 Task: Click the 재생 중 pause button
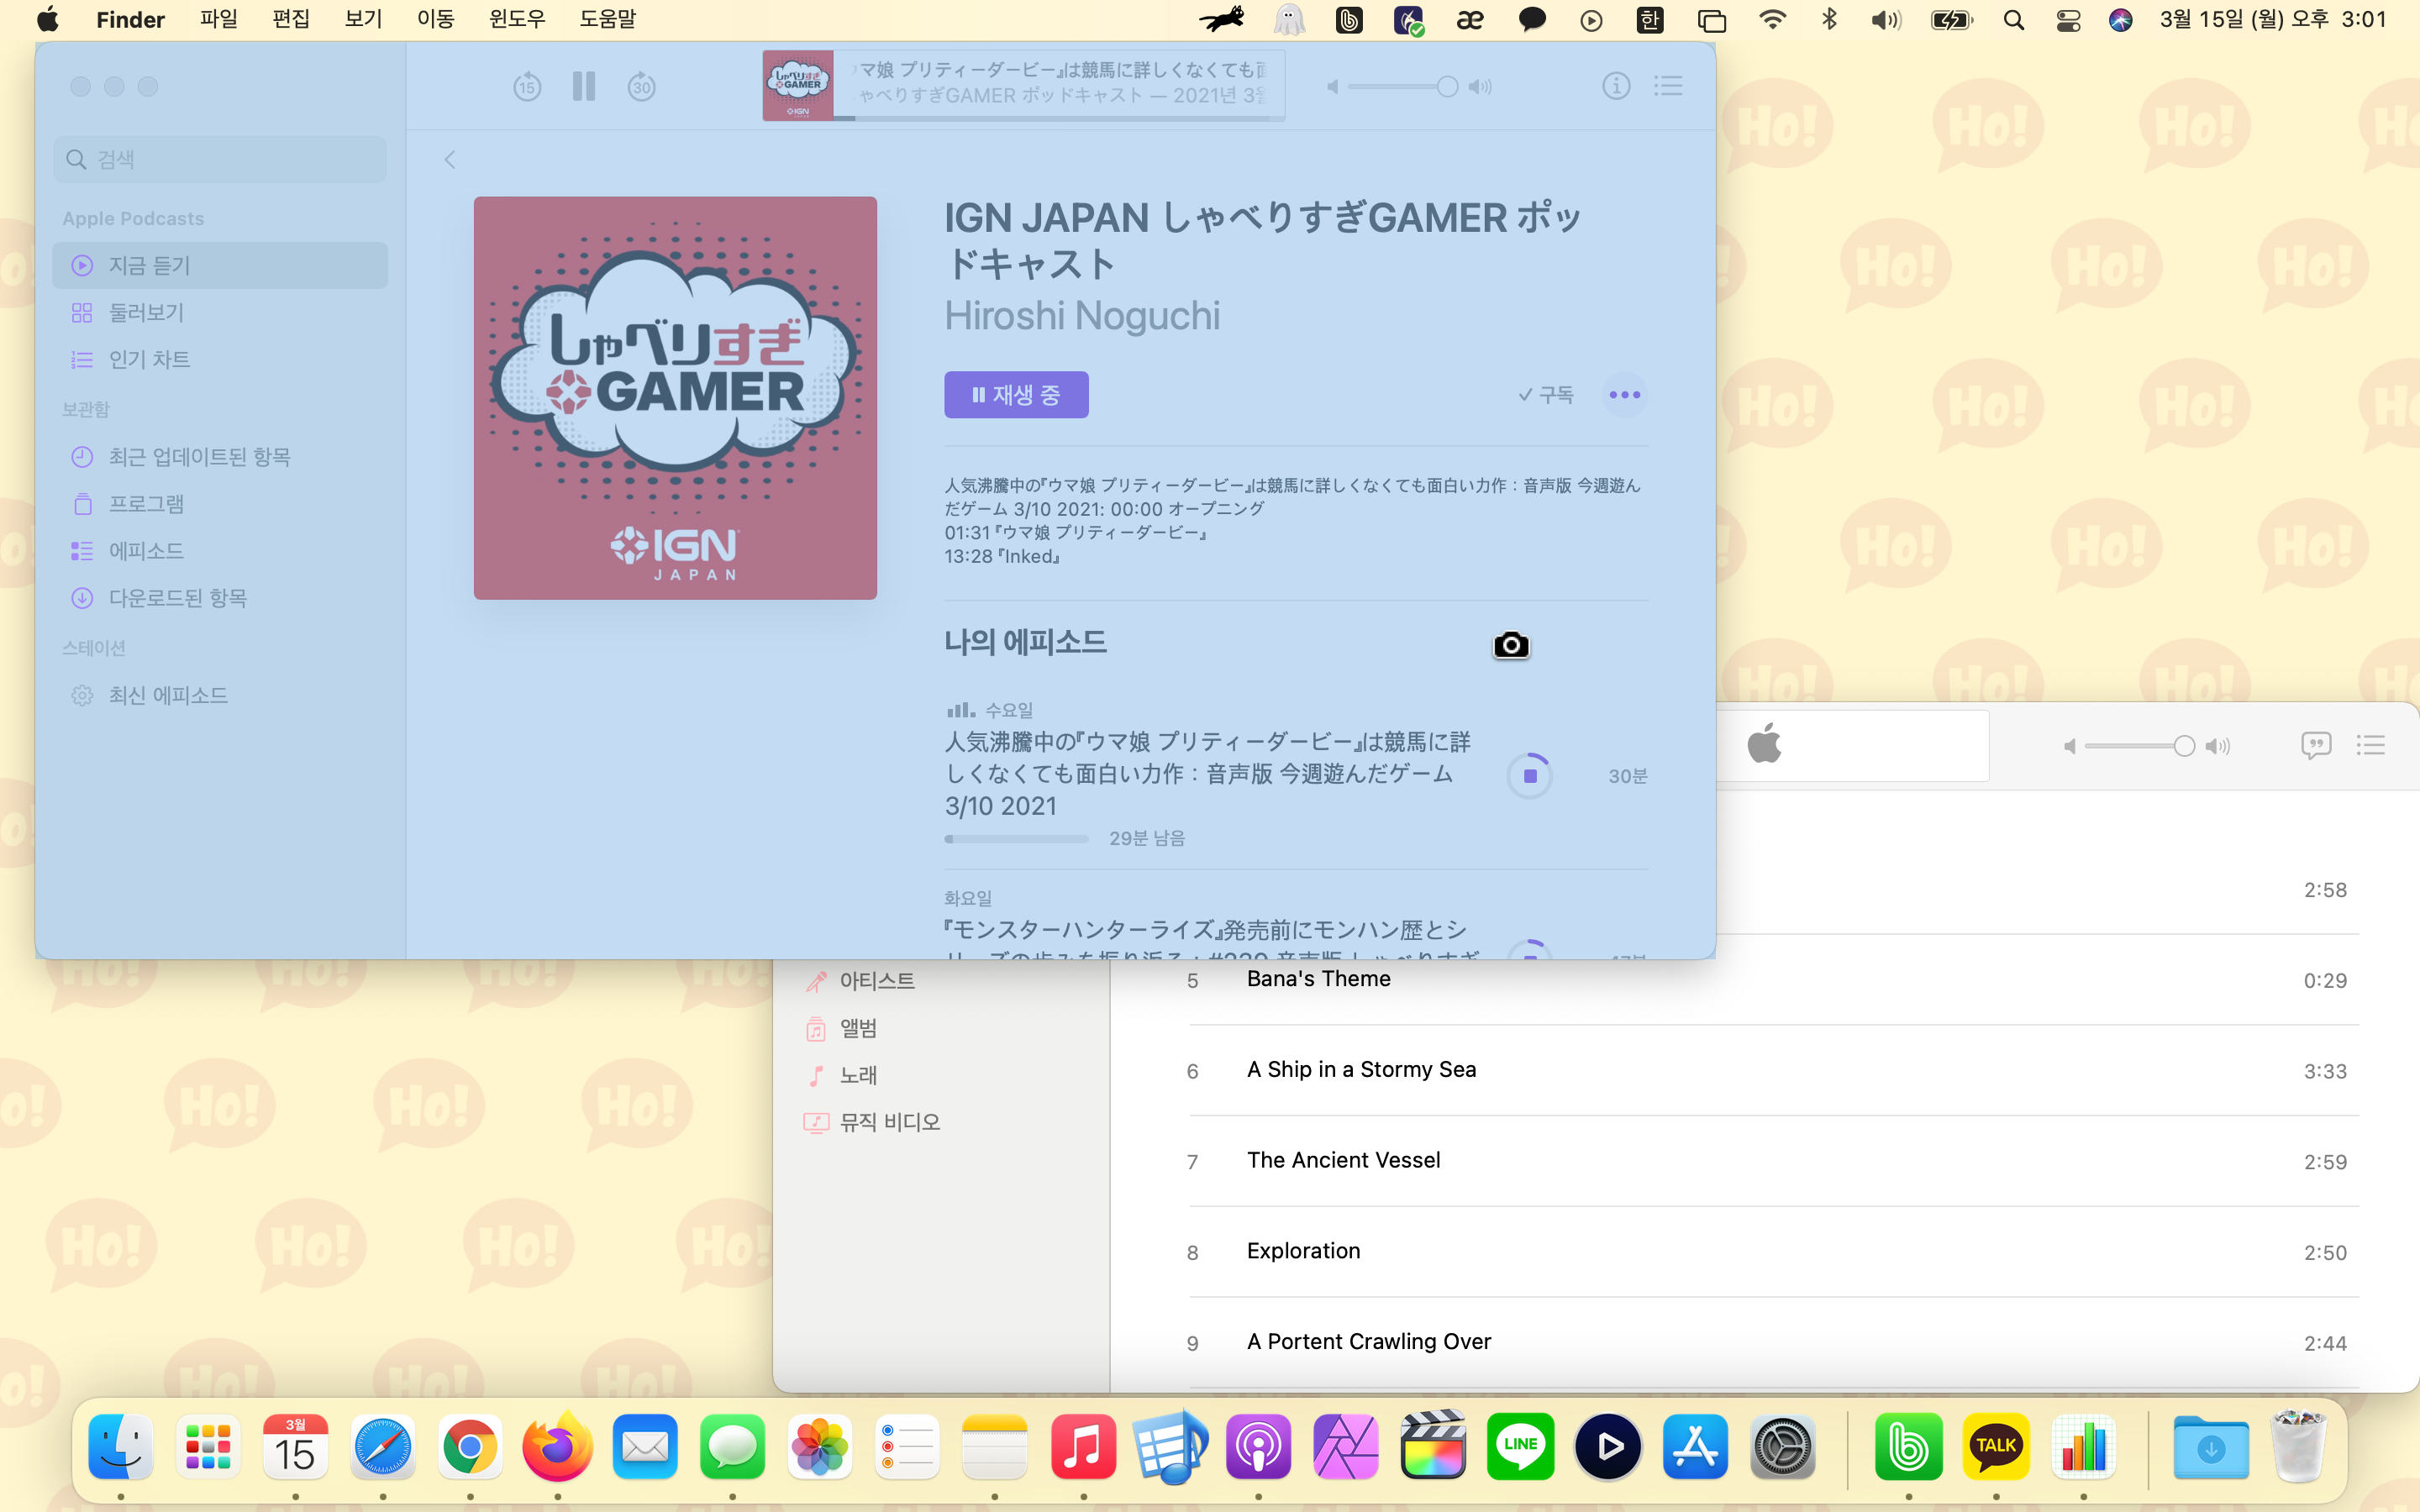(x=1016, y=395)
